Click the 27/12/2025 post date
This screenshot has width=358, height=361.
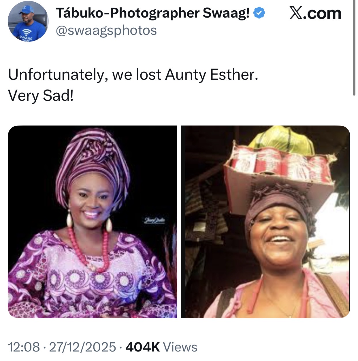82,347
